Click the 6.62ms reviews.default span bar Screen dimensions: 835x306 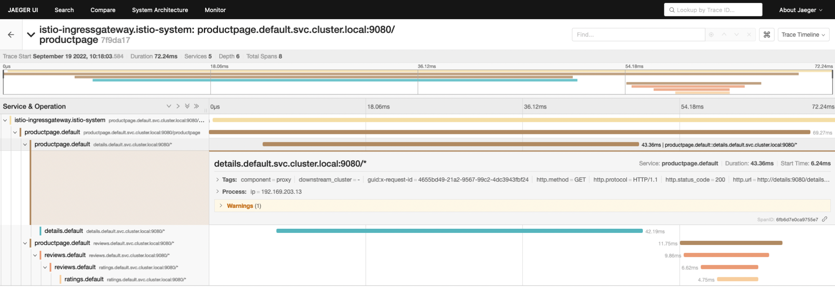click(x=729, y=267)
